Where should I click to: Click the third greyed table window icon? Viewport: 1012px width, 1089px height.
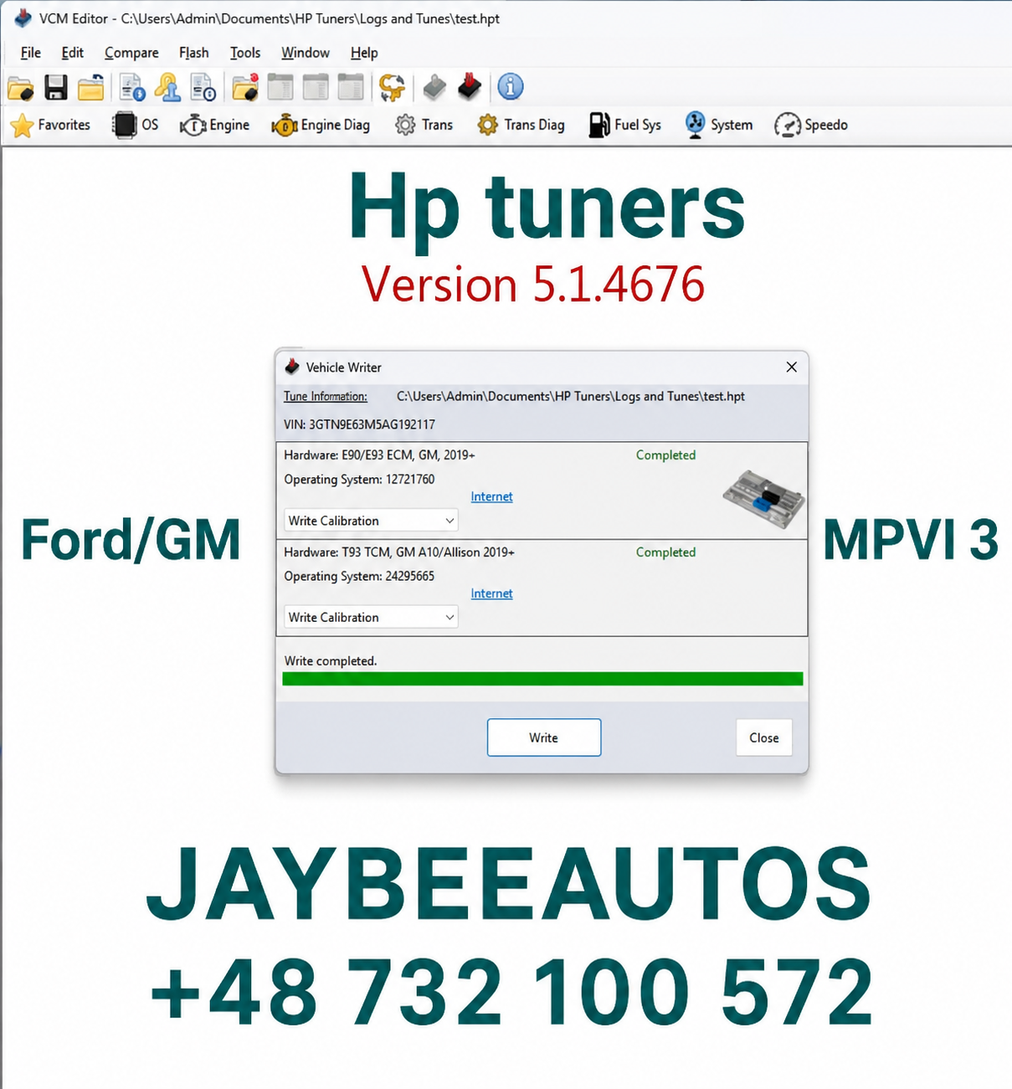click(x=351, y=87)
